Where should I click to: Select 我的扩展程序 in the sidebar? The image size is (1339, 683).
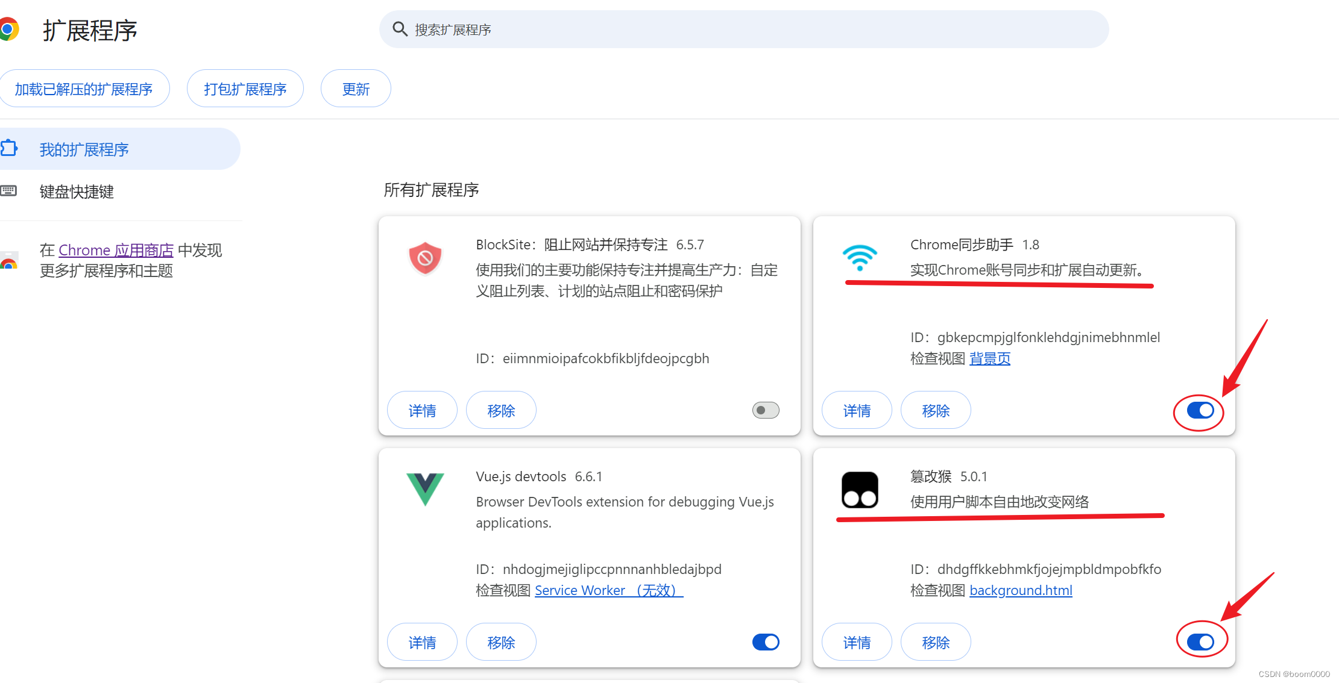120,149
